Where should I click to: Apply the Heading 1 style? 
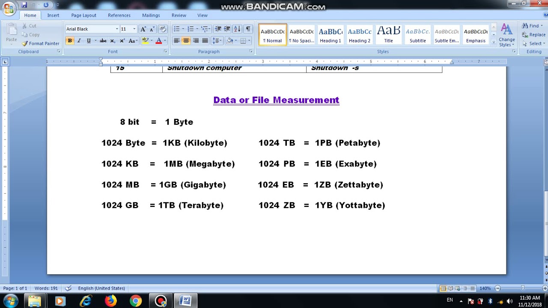(x=331, y=35)
